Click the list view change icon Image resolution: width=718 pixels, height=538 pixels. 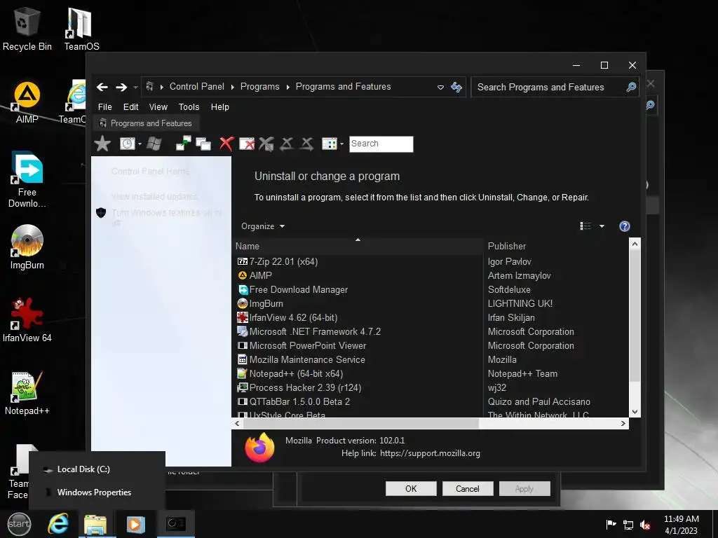585,226
